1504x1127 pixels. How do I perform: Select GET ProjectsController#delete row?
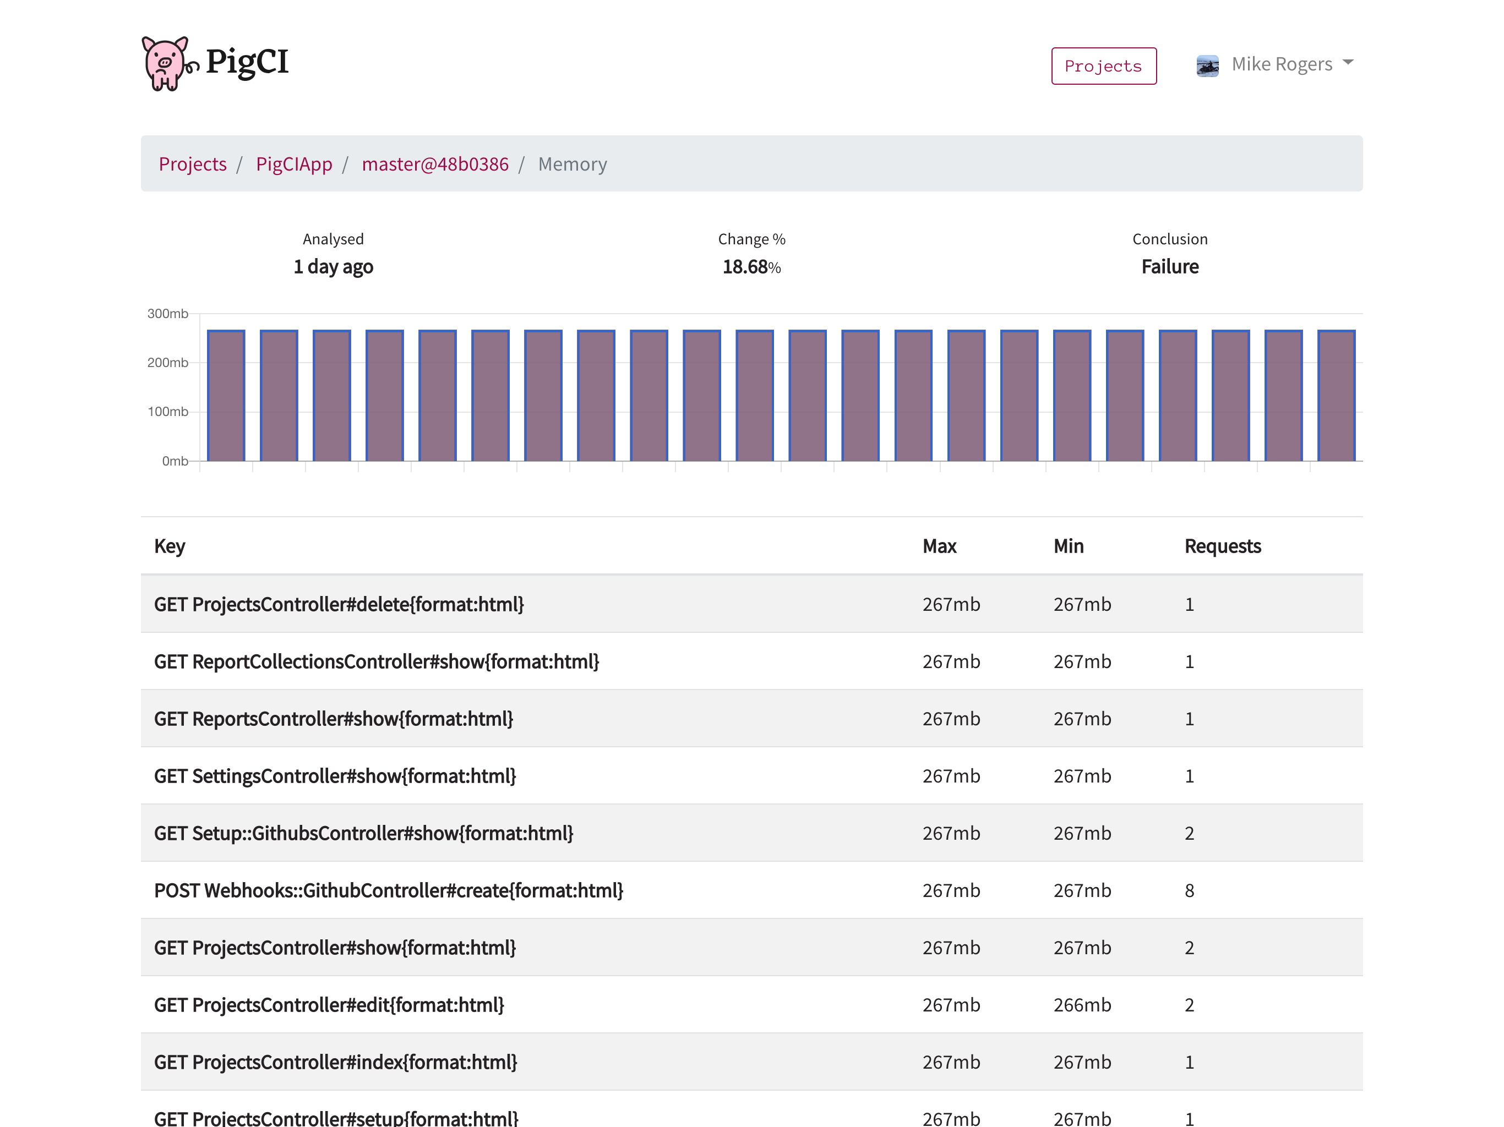pyautogui.click(x=339, y=604)
